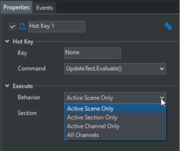Focus the Key field showing None
The width and height of the screenshot is (180, 151).
92,53
